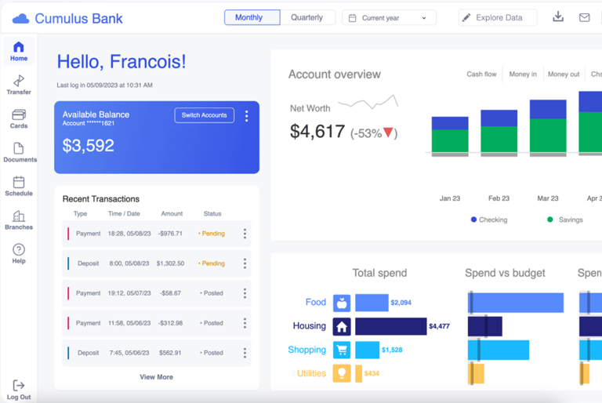Open the mail envelope icon
This screenshot has height=403, width=602.
pyautogui.click(x=584, y=17)
